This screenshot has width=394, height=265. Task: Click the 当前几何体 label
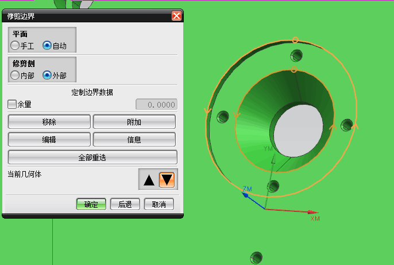click(x=24, y=174)
